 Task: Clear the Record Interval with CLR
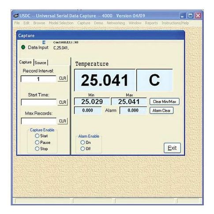tap(63, 78)
